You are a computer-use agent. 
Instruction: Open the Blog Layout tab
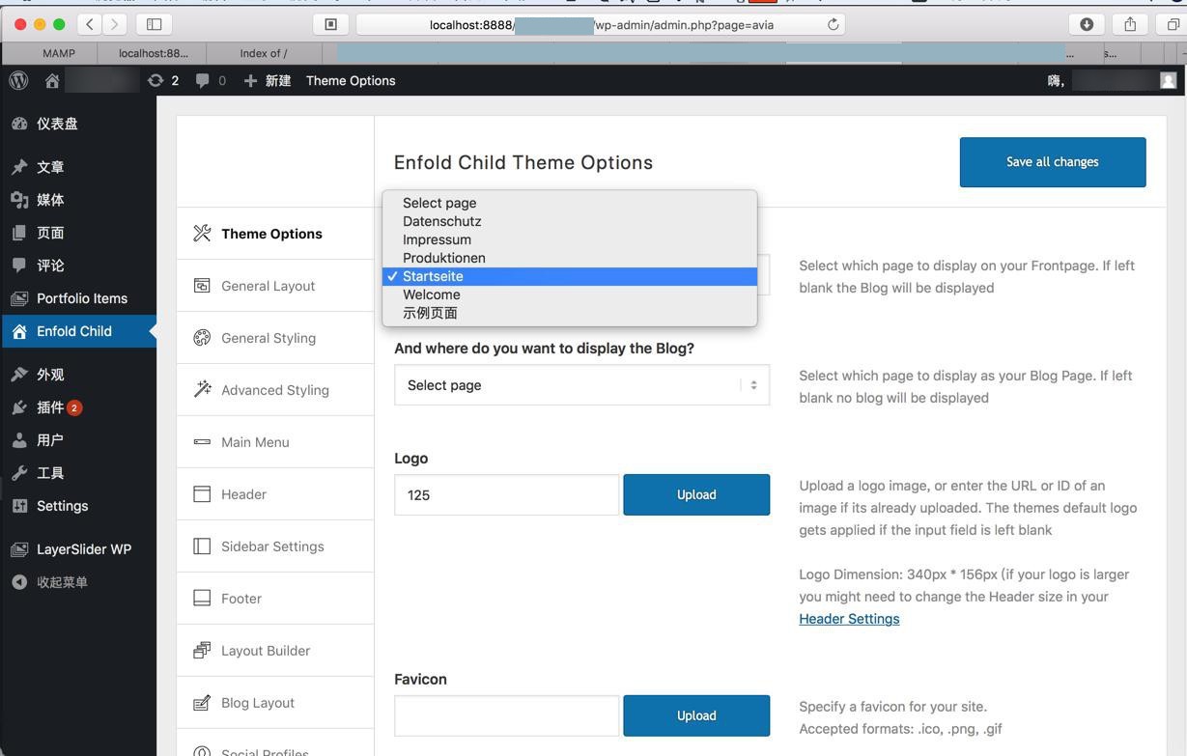click(x=275, y=703)
